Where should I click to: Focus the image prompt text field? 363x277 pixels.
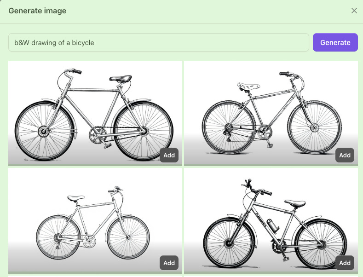click(x=159, y=42)
